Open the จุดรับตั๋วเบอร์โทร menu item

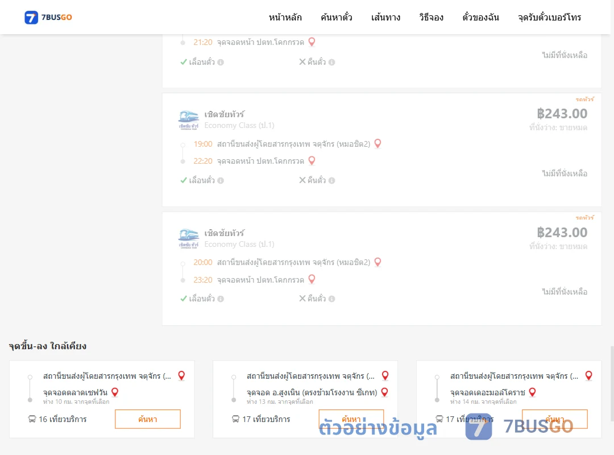click(549, 17)
